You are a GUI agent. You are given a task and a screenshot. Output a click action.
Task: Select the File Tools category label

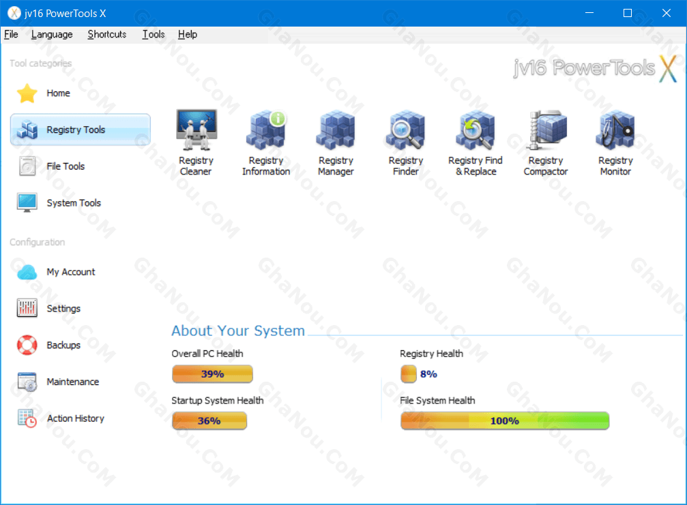click(65, 166)
